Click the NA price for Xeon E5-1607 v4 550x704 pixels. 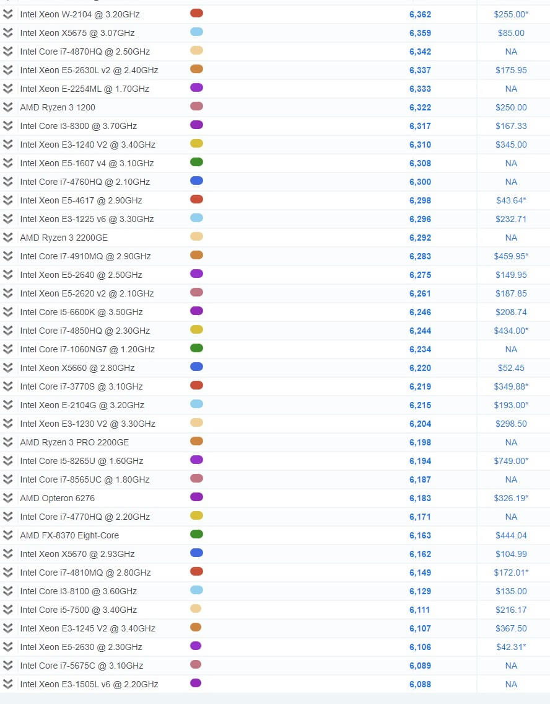[x=511, y=163]
